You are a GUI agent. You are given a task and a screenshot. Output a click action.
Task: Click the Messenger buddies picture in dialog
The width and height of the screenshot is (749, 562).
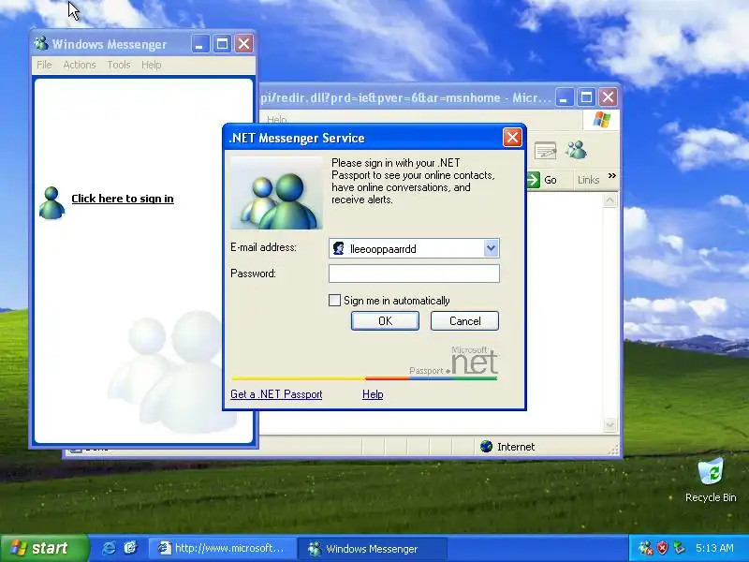click(276, 193)
